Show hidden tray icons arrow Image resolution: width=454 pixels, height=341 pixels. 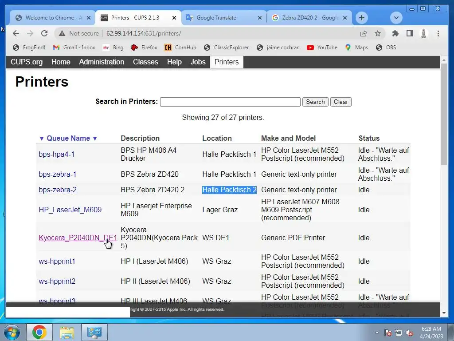coord(377,333)
